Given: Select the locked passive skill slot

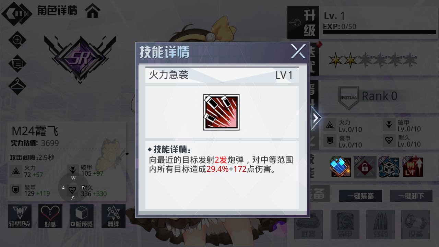Looking at the screenshot, I should pyautogui.click(x=365, y=167).
